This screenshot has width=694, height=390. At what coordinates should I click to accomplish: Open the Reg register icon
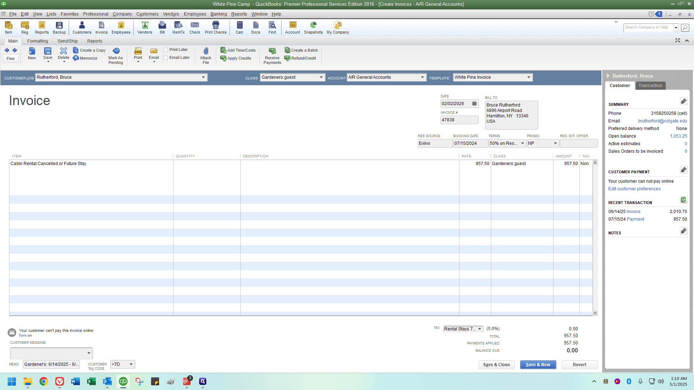coord(25,27)
